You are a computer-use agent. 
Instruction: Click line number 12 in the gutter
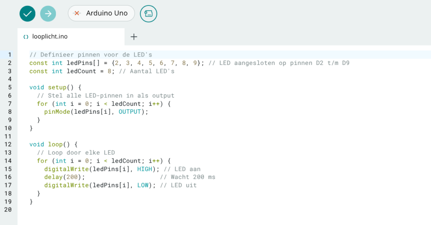coord(9,144)
